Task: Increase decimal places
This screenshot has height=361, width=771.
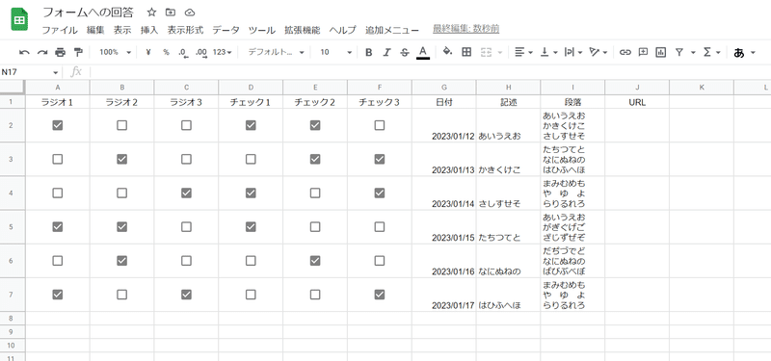Action: click(201, 52)
